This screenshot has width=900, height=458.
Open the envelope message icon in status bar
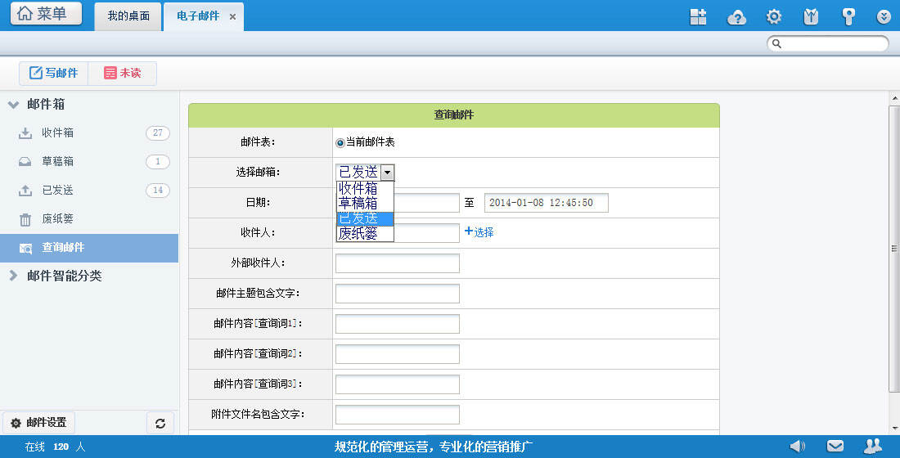[x=835, y=446]
